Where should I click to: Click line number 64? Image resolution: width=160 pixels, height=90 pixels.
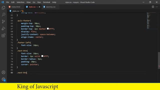(x=12, y=20)
